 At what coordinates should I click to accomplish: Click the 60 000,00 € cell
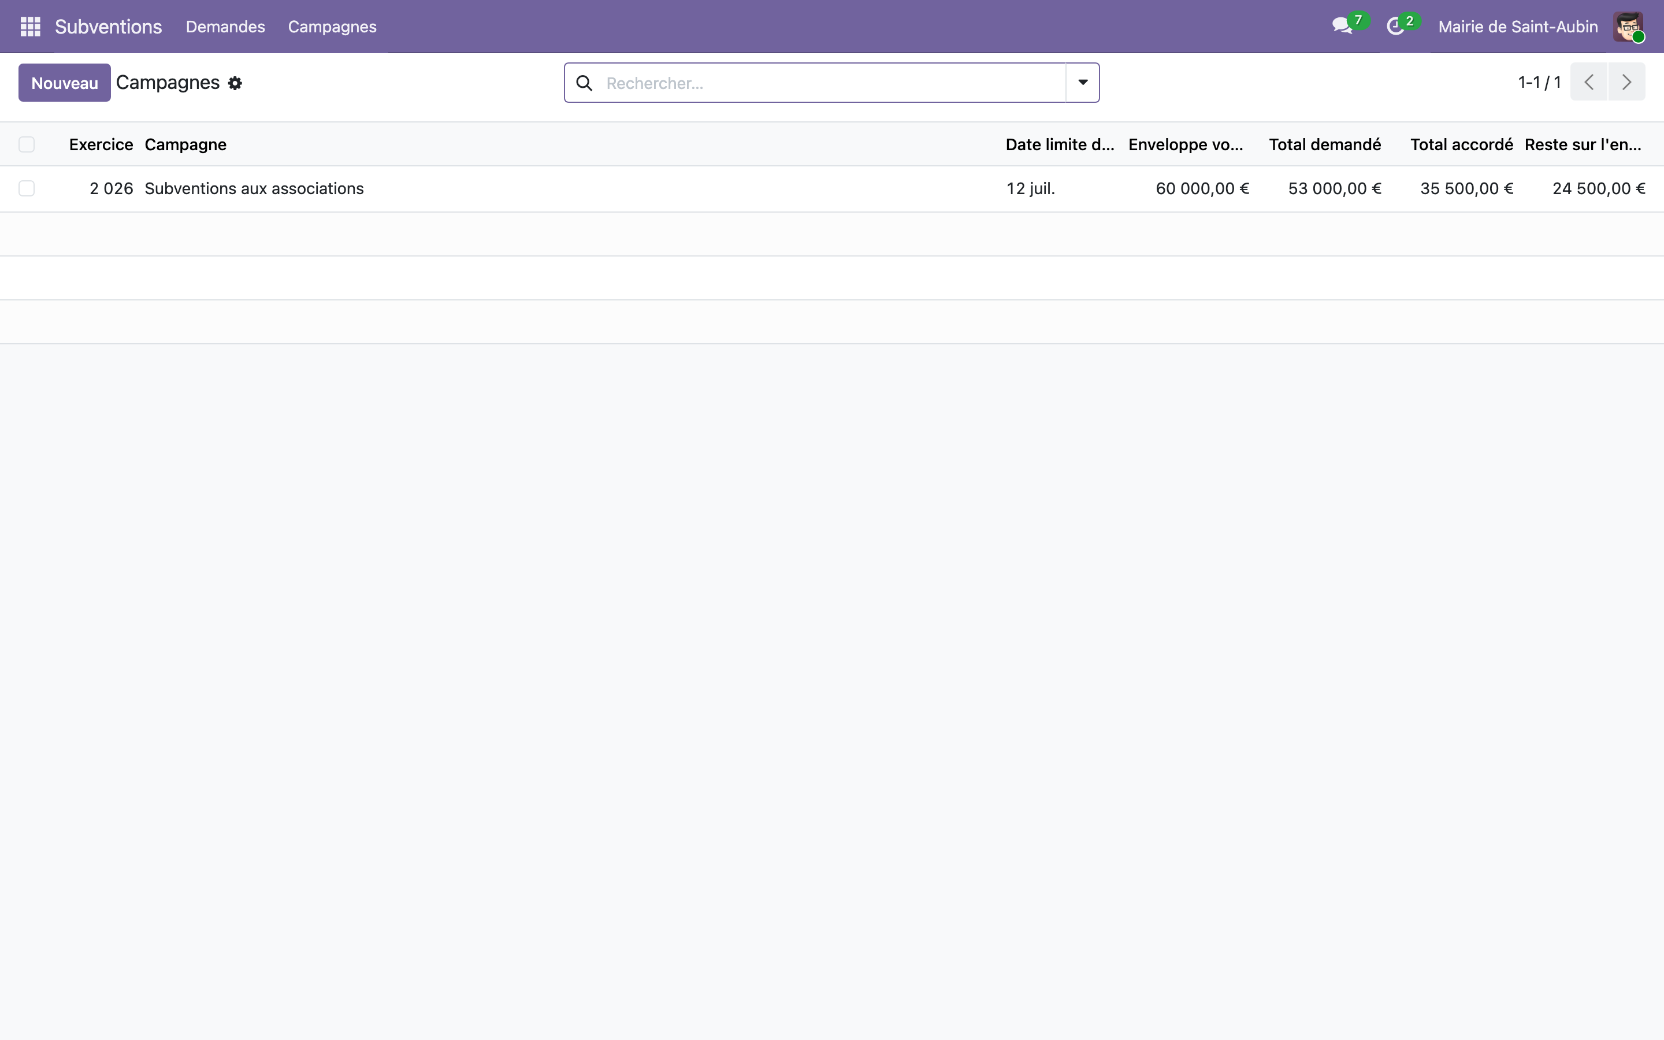coord(1202,188)
